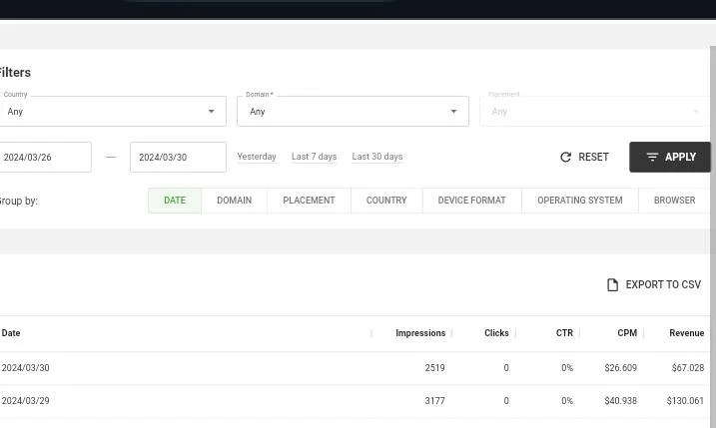This screenshot has width=716, height=428.
Task: Click the RESET button
Action: (584, 157)
